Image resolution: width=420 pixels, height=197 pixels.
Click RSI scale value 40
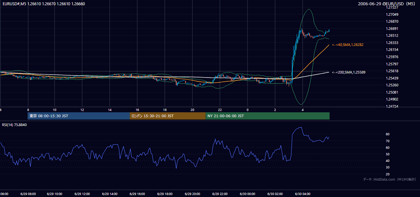(x=388, y=161)
